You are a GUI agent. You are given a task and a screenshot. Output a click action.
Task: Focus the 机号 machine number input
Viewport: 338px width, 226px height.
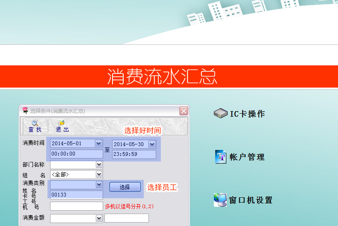point(76,206)
